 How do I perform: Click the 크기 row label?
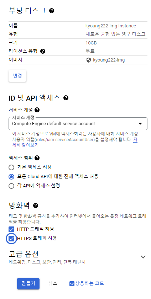(x=13, y=43)
